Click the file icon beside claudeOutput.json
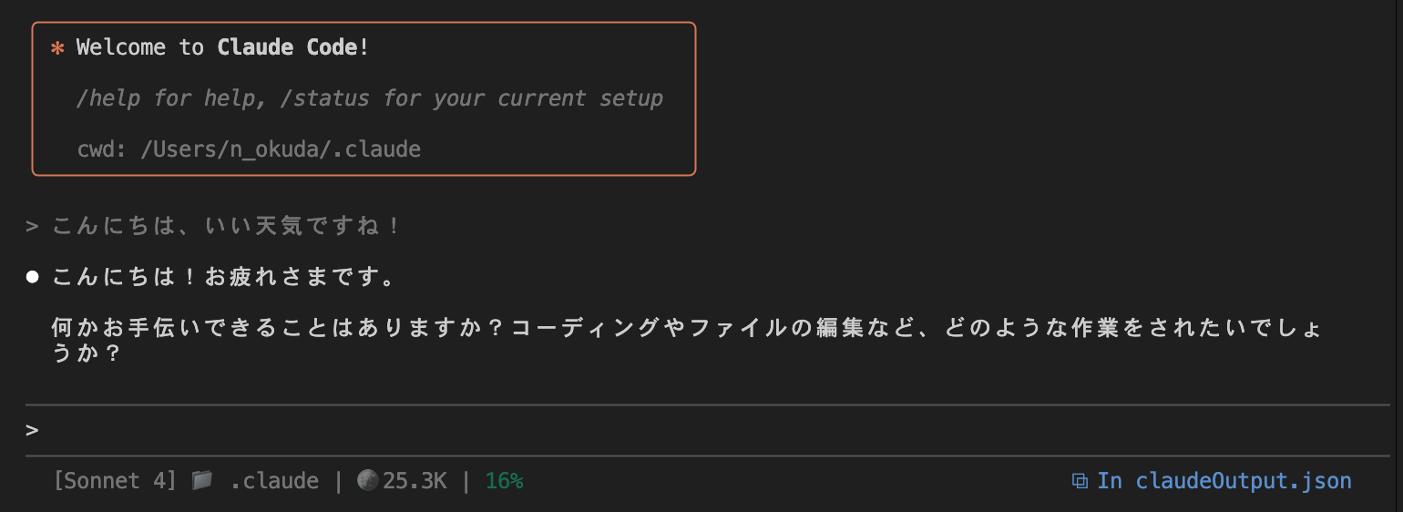The width and height of the screenshot is (1403, 512). [1080, 481]
